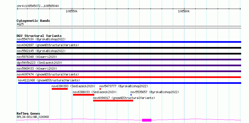Image resolution: width=249 pixels, height=123 pixels.
Task: Click the black nsv4342697 variant bar
Action: tap(129, 48)
